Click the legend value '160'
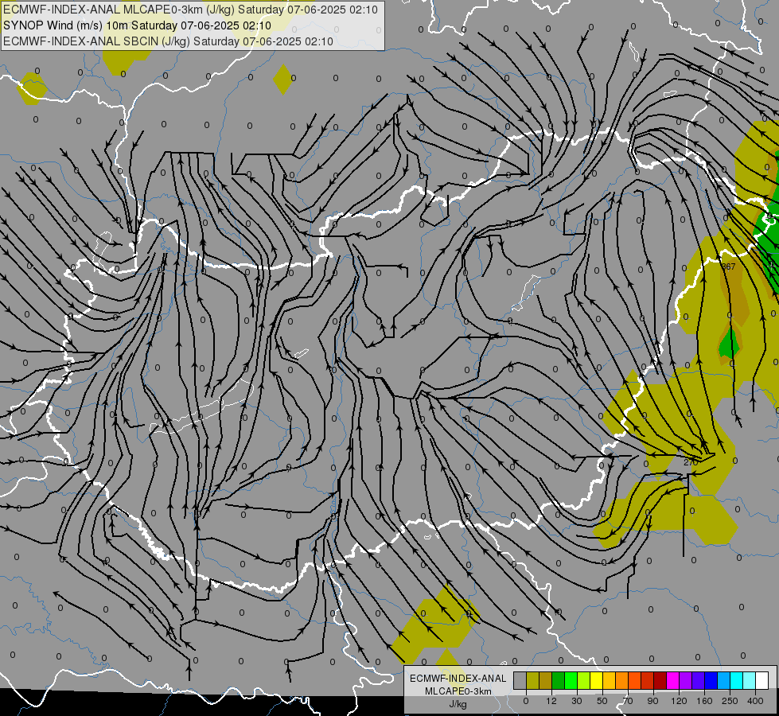This screenshot has width=779, height=716. click(x=704, y=701)
